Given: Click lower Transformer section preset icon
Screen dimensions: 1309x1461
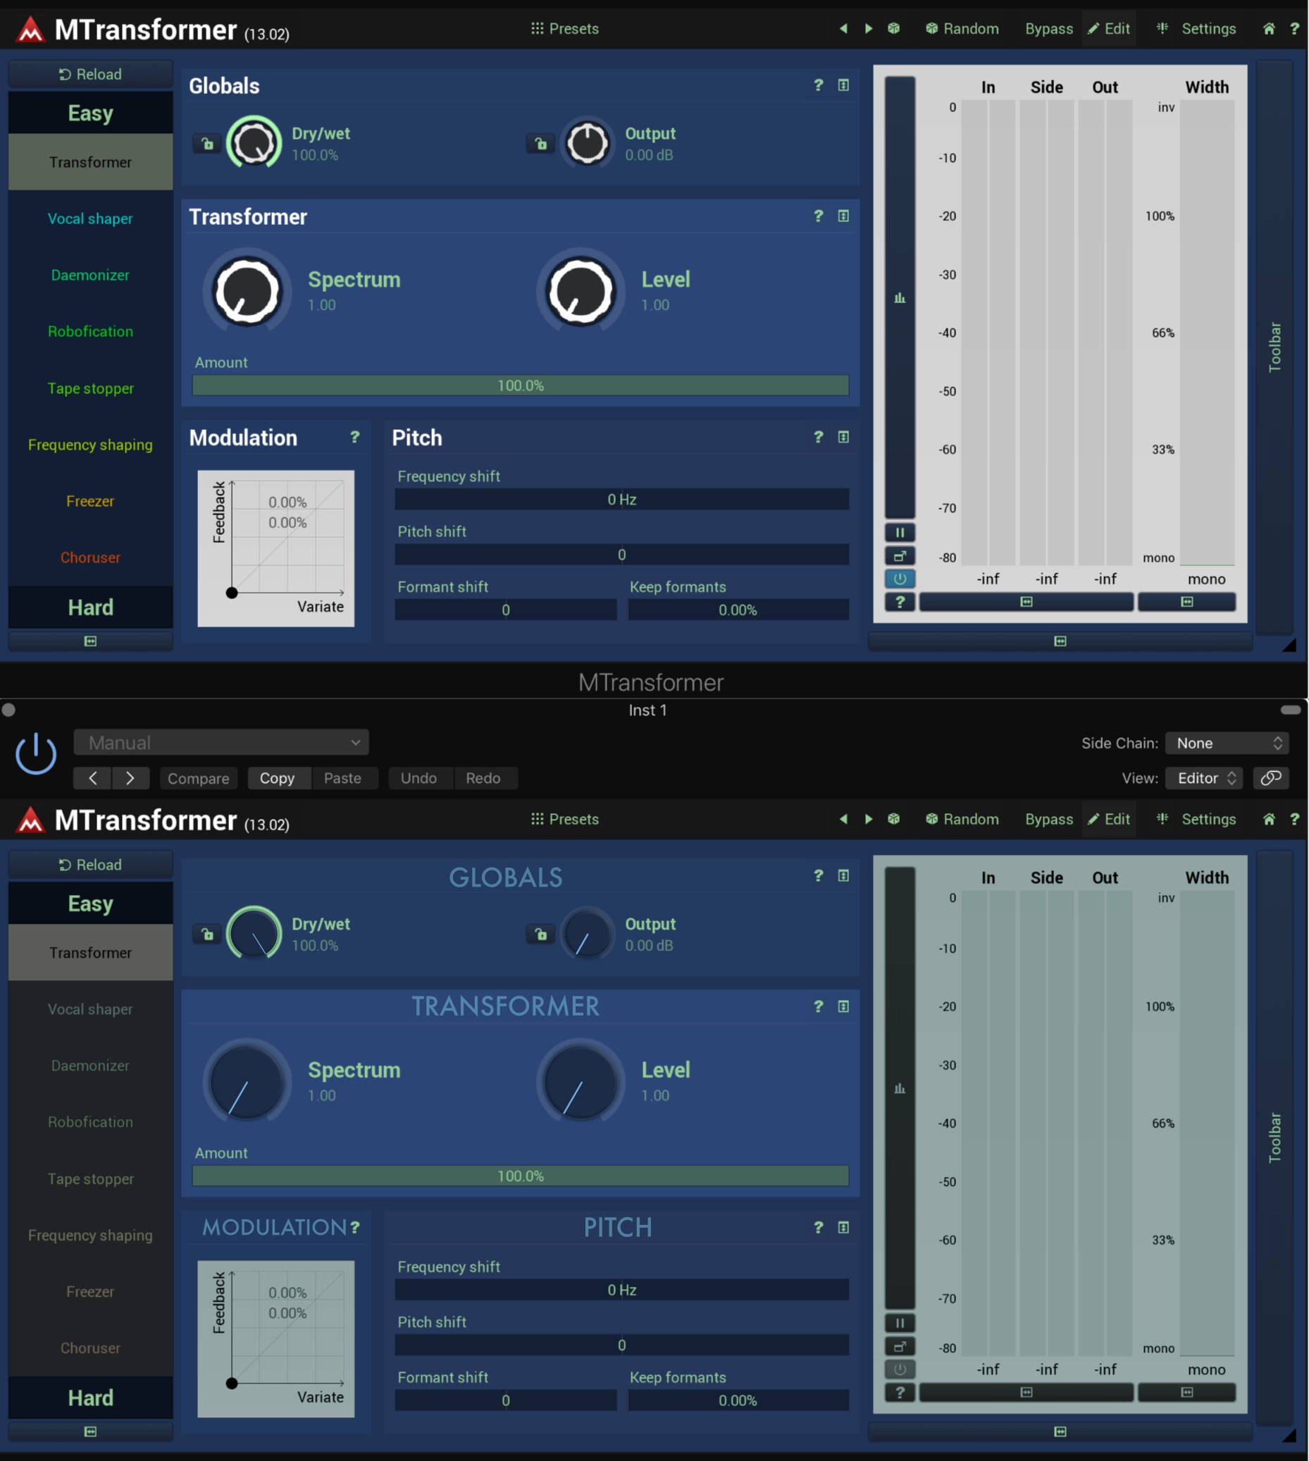Looking at the screenshot, I should (x=843, y=1006).
